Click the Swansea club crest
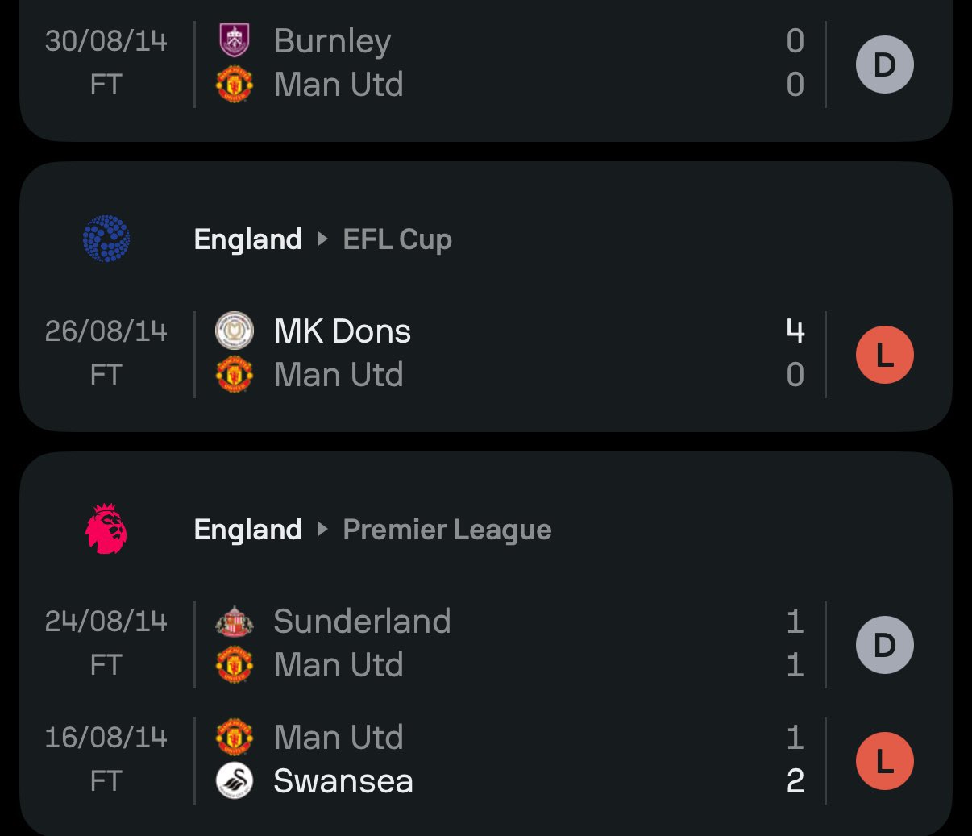This screenshot has width=972, height=836. (x=235, y=781)
